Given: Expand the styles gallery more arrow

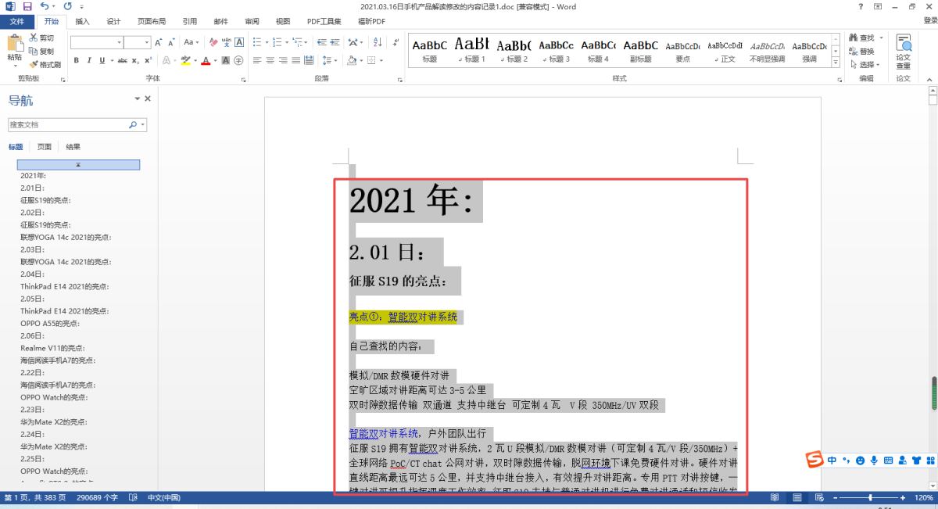Looking at the screenshot, I should (x=836, y=63).
